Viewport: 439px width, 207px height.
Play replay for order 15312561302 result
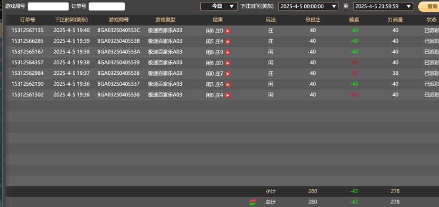click(228, 95)
